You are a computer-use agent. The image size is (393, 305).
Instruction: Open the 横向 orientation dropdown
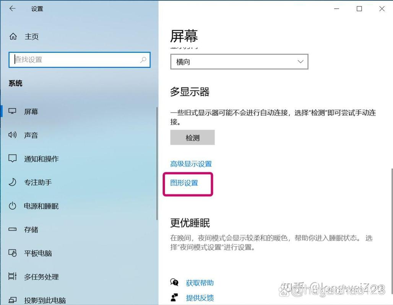pyautogui.click(x=239, y=61)
